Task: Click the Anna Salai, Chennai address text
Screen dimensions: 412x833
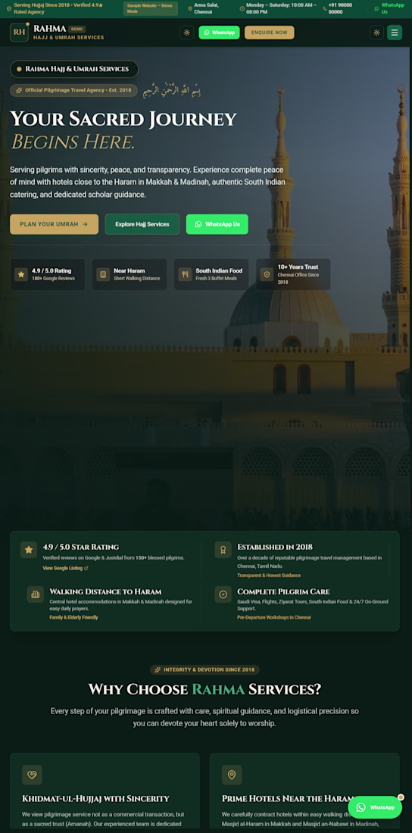Action: 208,8
